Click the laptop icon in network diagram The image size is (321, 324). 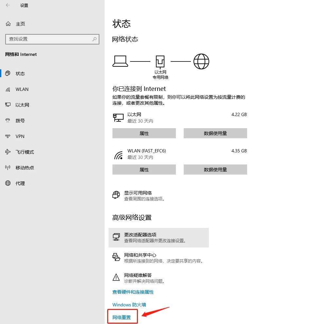[x=120, y=61]
